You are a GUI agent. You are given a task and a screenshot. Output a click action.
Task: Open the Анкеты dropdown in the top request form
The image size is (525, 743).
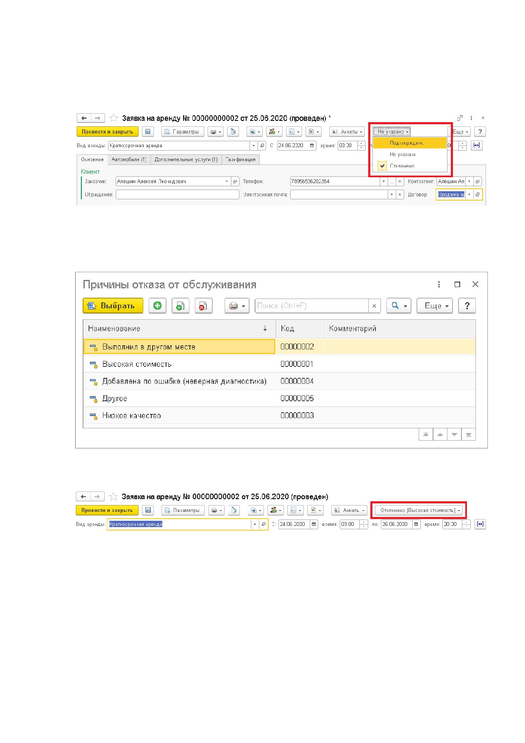coord(347,132)
